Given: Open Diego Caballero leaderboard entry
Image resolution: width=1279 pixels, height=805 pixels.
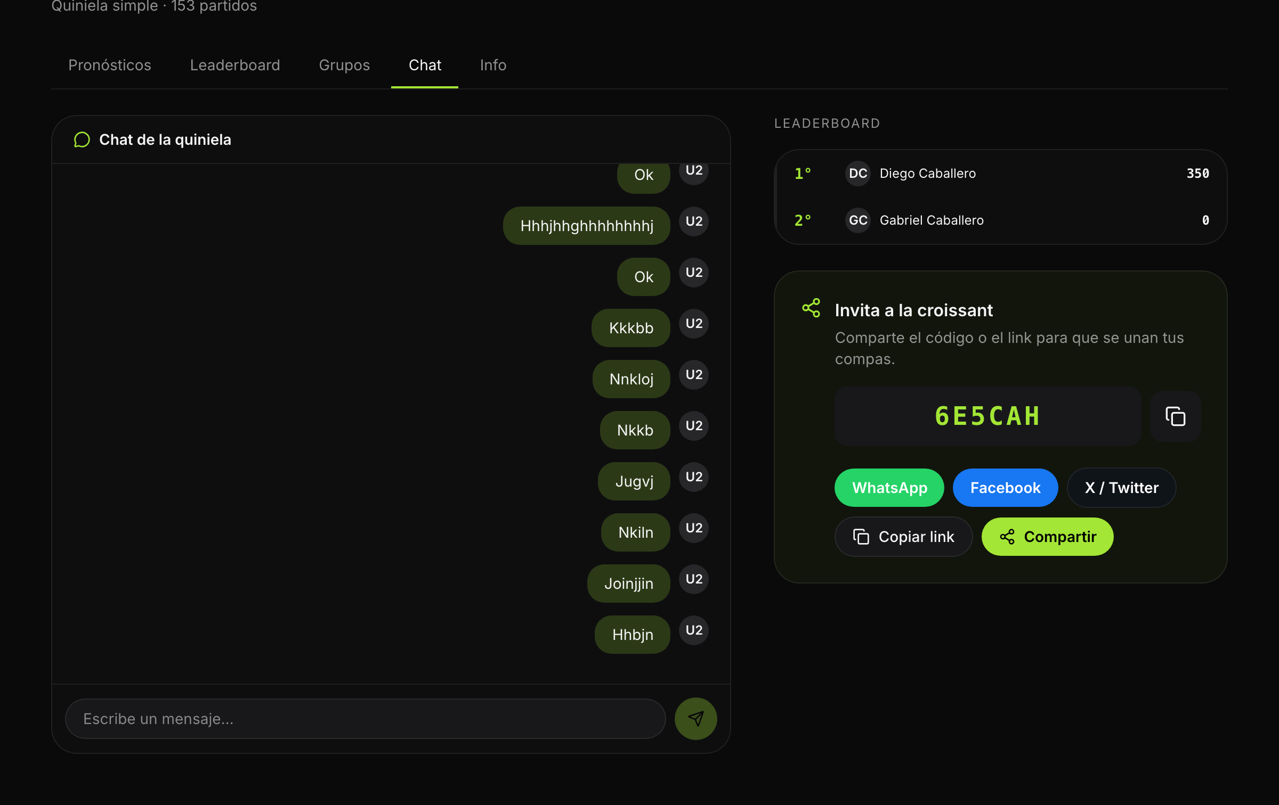Looking at the screenshot, I should coord(1001,174).
